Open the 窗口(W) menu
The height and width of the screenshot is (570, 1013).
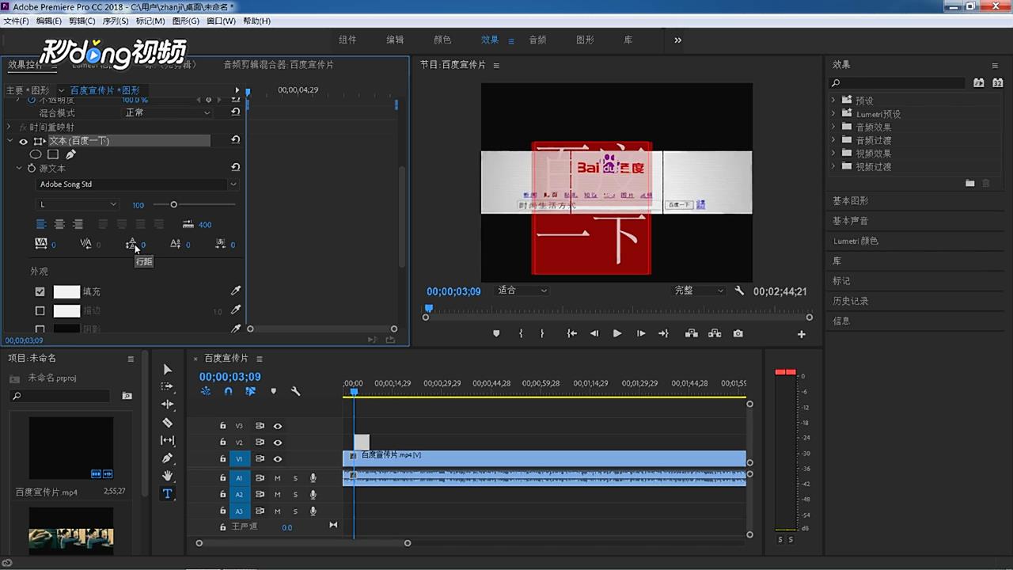click(x=221, y=21)
